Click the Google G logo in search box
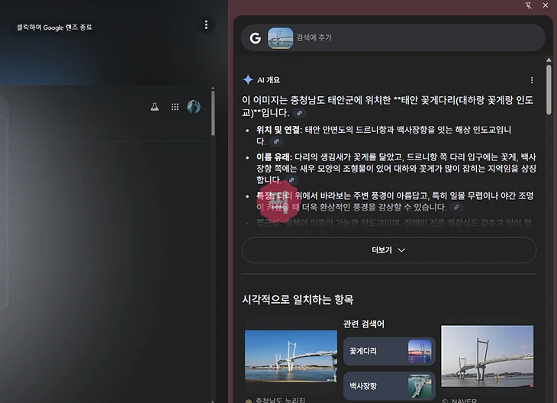The image size is (557, 403). tap(255, 37)
